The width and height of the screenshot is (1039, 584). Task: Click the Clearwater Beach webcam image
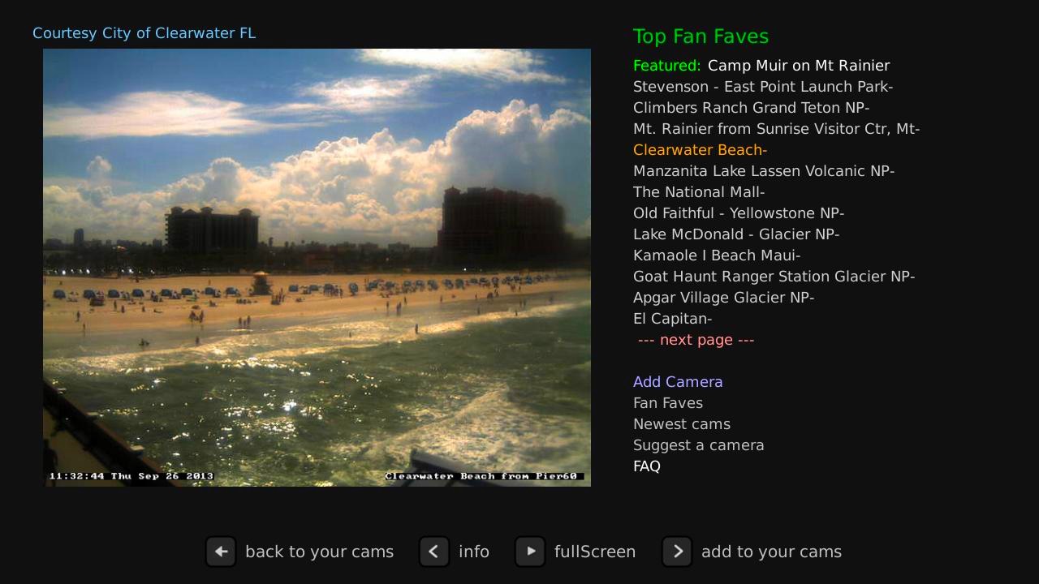pyautogui.click(x=317, y=268)
